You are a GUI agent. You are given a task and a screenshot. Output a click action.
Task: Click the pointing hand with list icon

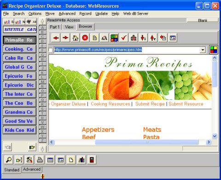tap(19, 160)
